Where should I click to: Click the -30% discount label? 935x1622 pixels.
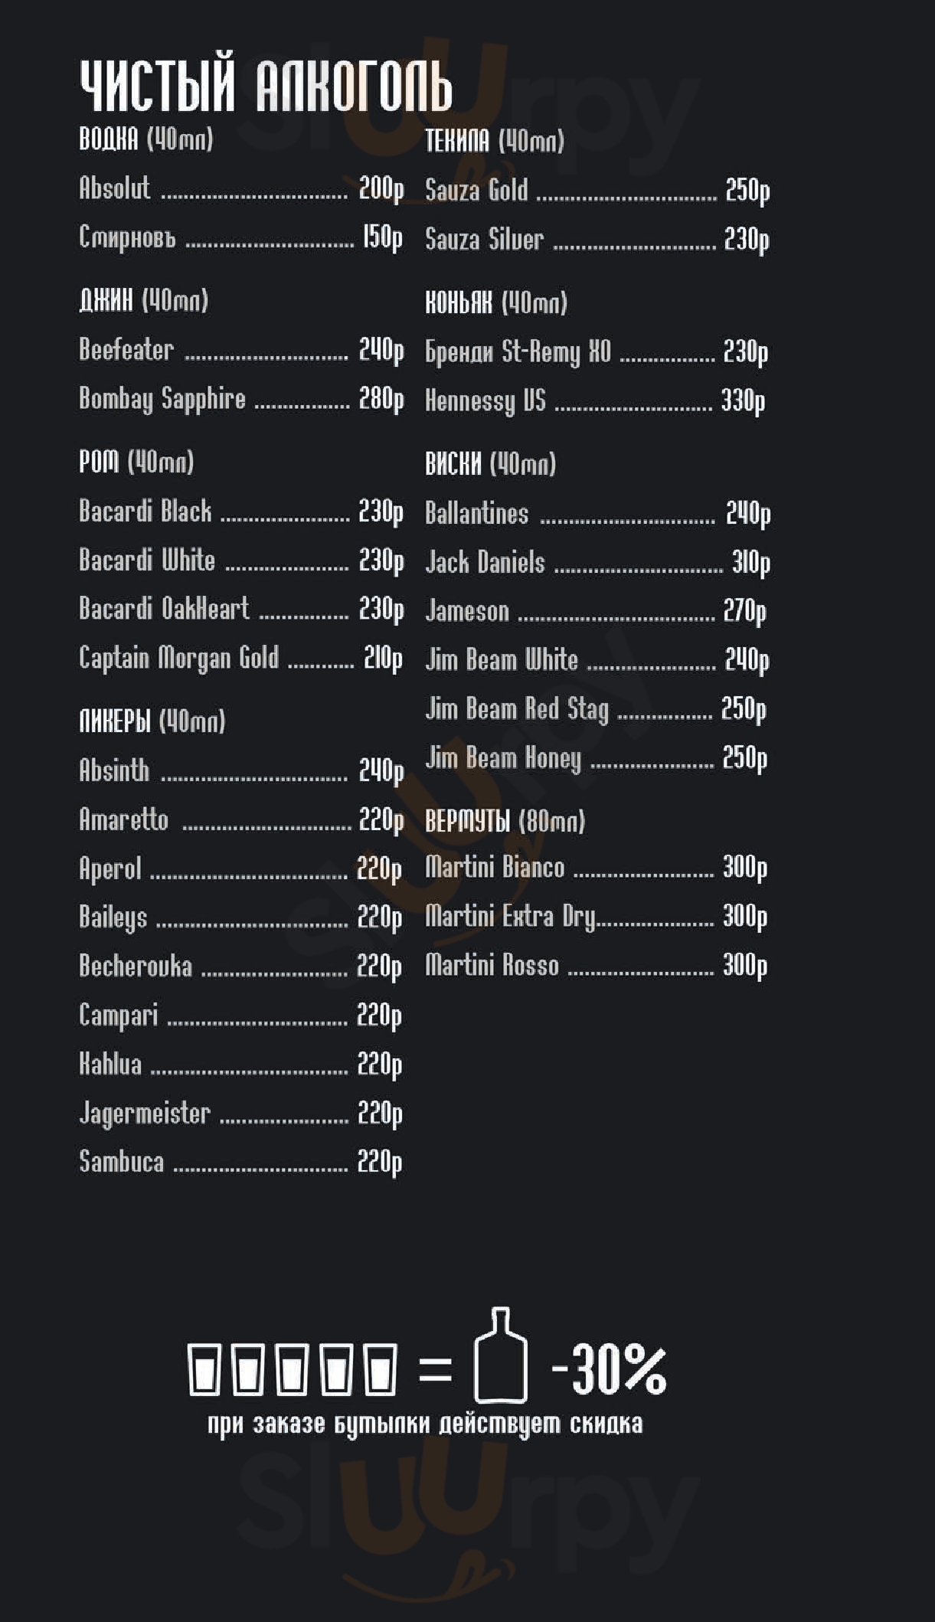pyautogui.click(x=609, y=1369)
